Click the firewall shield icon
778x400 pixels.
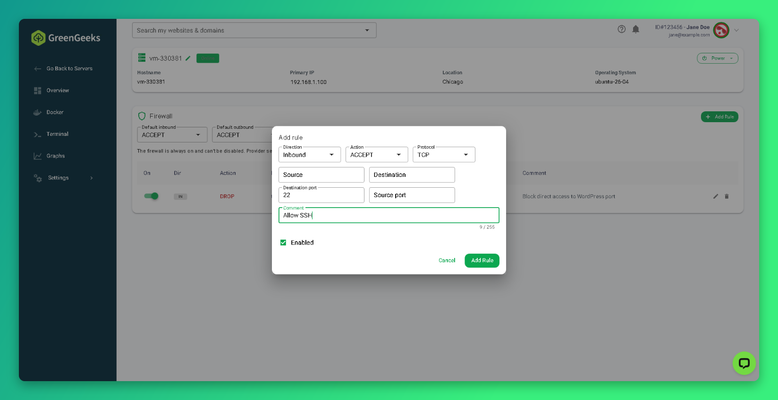tap(142, 116)
